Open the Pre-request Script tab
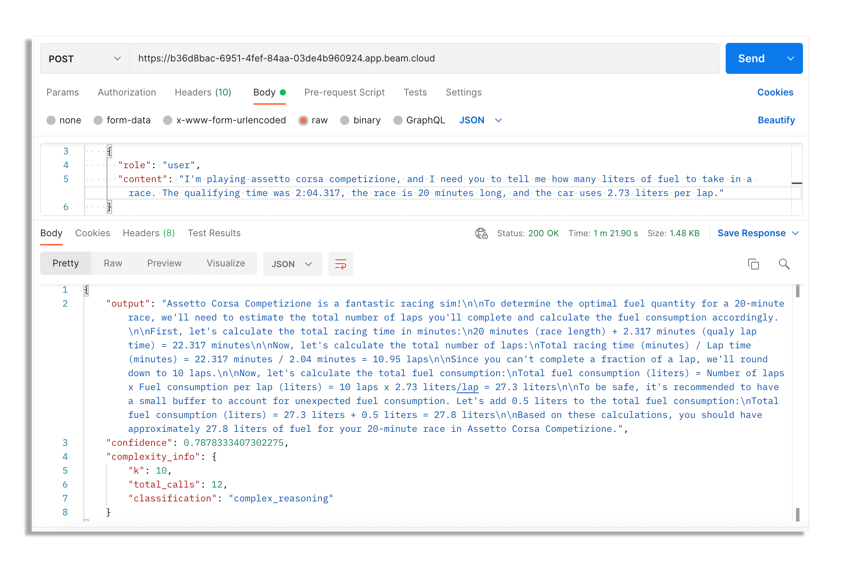 click(344, 92)
